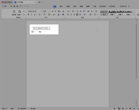Click the bullet list icon
The height and width of the screenshot is (110, 139).
68,11
